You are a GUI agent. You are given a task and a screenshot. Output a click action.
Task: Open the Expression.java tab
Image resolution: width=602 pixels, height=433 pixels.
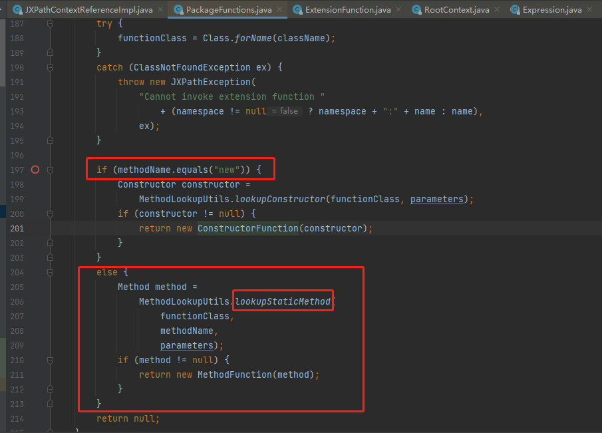[551, 9]
